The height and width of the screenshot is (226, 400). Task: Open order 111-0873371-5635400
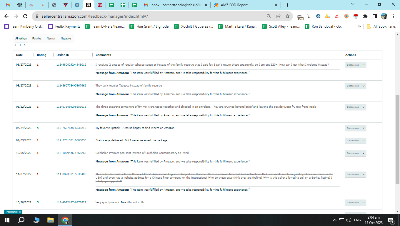[x=71, y=174]
